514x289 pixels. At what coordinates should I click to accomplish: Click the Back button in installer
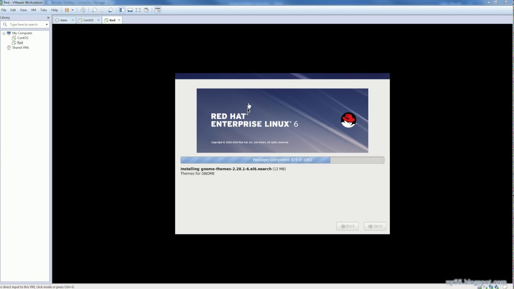click(x=347, y=226)
